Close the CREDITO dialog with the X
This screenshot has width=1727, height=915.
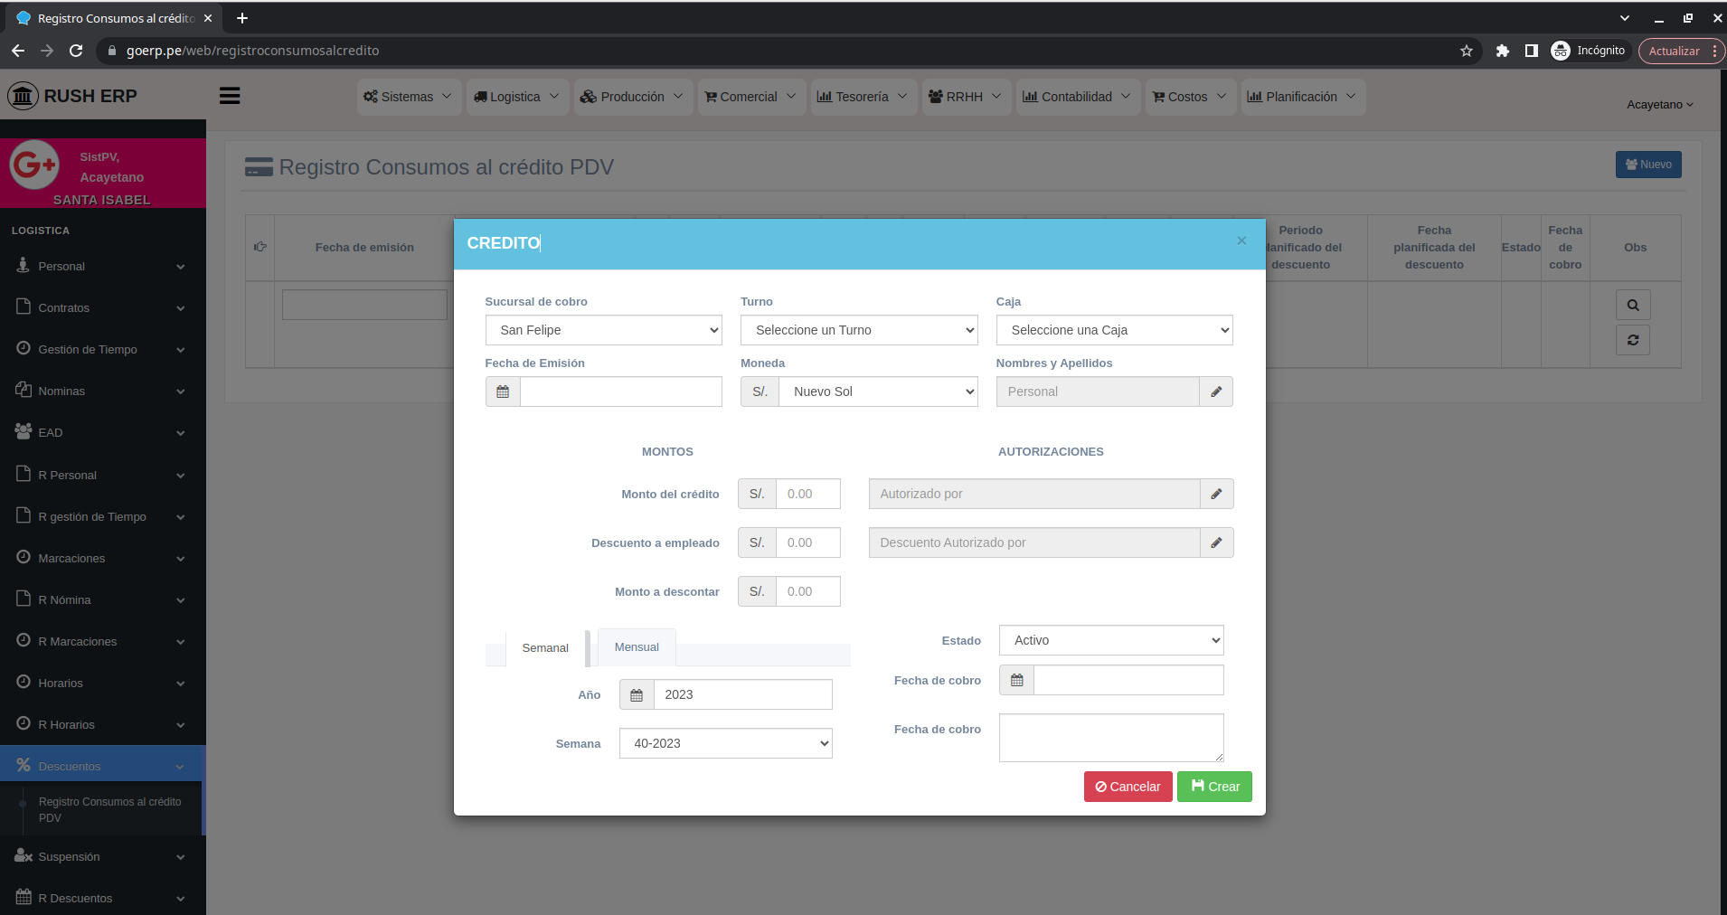(1241, 241)
